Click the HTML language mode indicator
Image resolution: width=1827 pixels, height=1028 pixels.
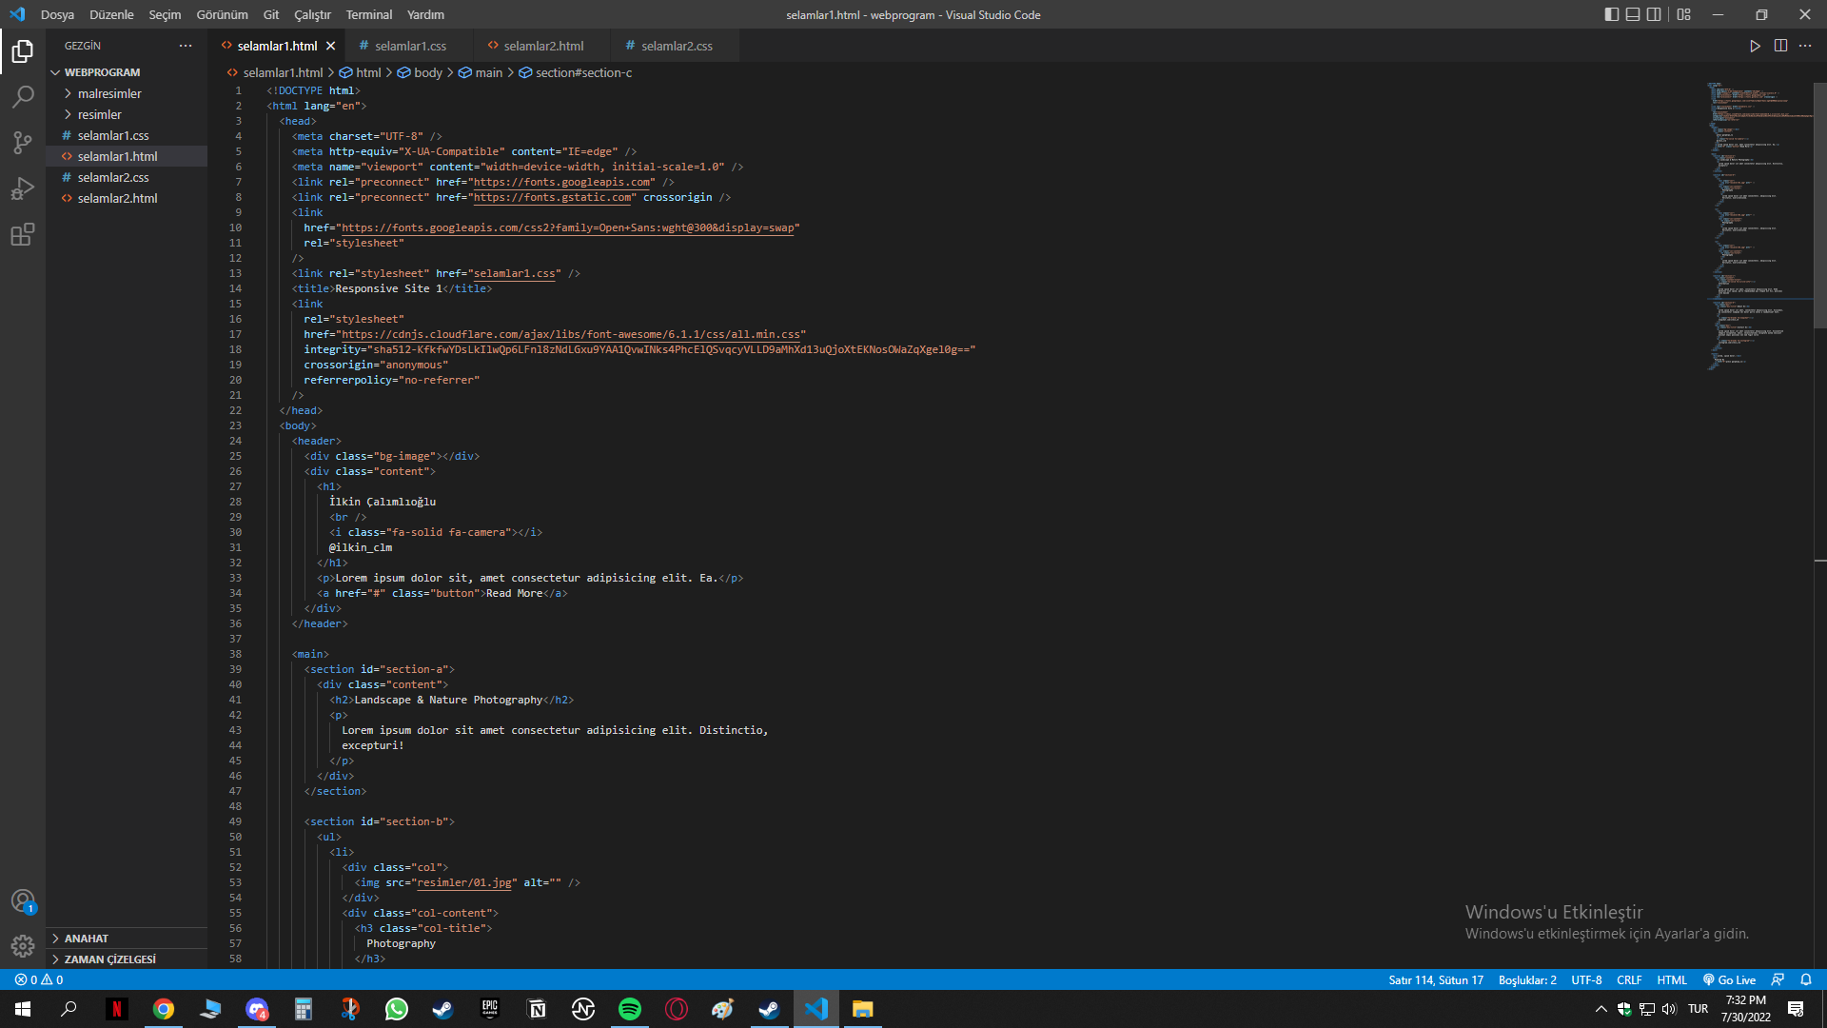(1671, 979)
